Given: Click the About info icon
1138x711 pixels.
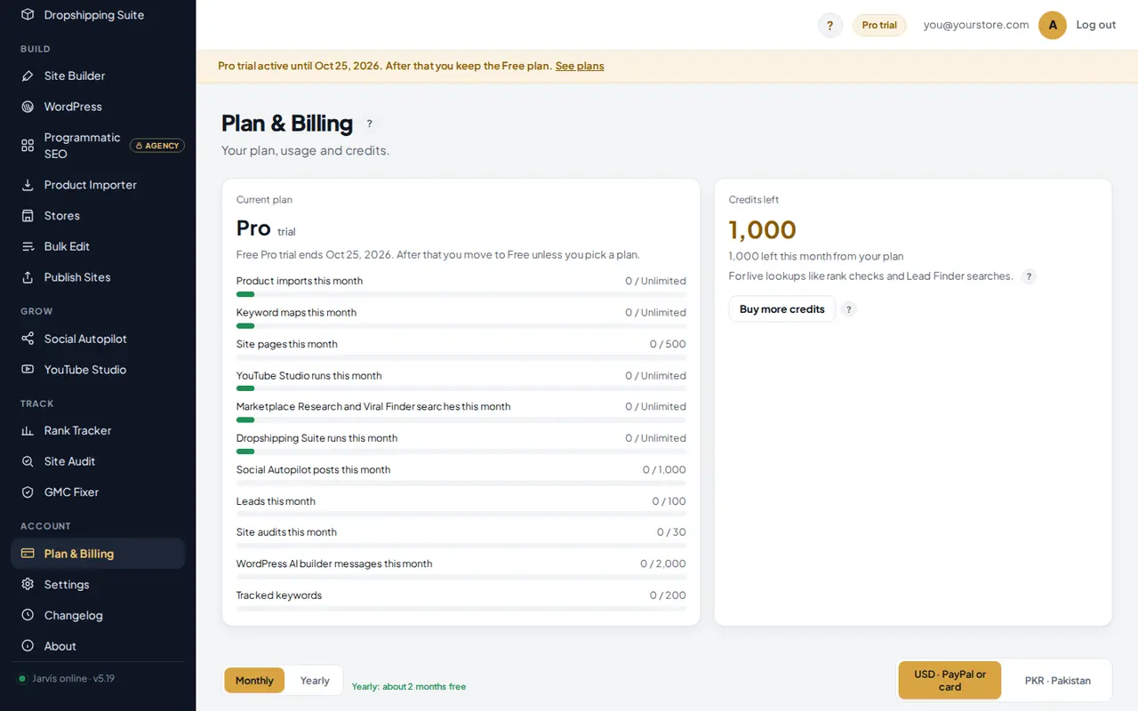Looking at the screenshot, I should point(28,646).
